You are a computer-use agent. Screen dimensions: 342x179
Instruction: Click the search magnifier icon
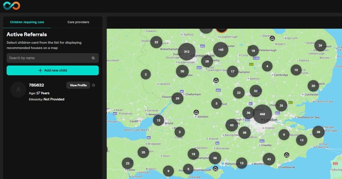pyautogui.click(x=93, y=58)
